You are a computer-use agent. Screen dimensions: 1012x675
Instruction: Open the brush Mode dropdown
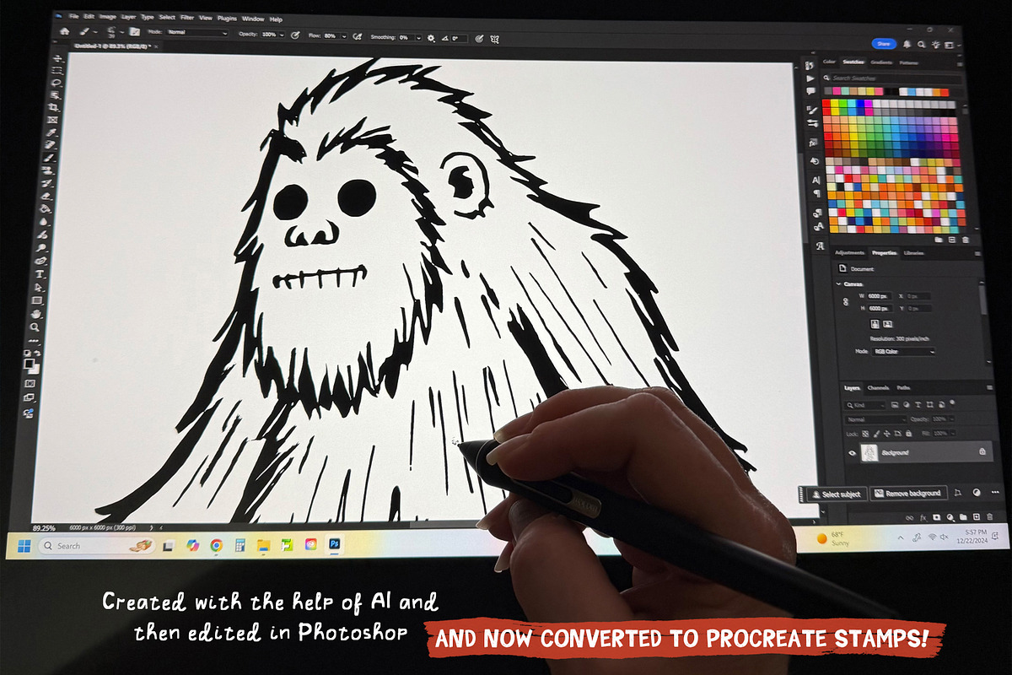tap(197, 32)
